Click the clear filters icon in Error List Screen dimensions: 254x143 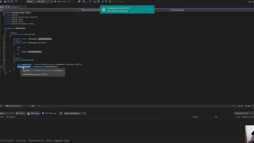[61, 113]
